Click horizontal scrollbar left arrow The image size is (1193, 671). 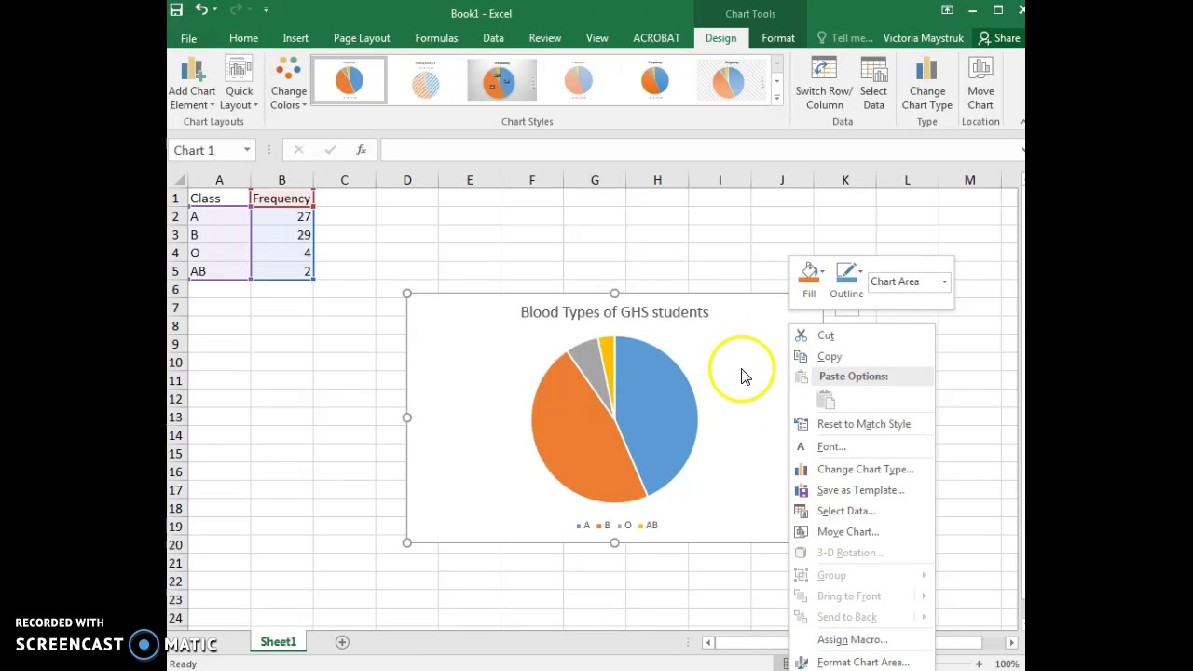(708, 642)
